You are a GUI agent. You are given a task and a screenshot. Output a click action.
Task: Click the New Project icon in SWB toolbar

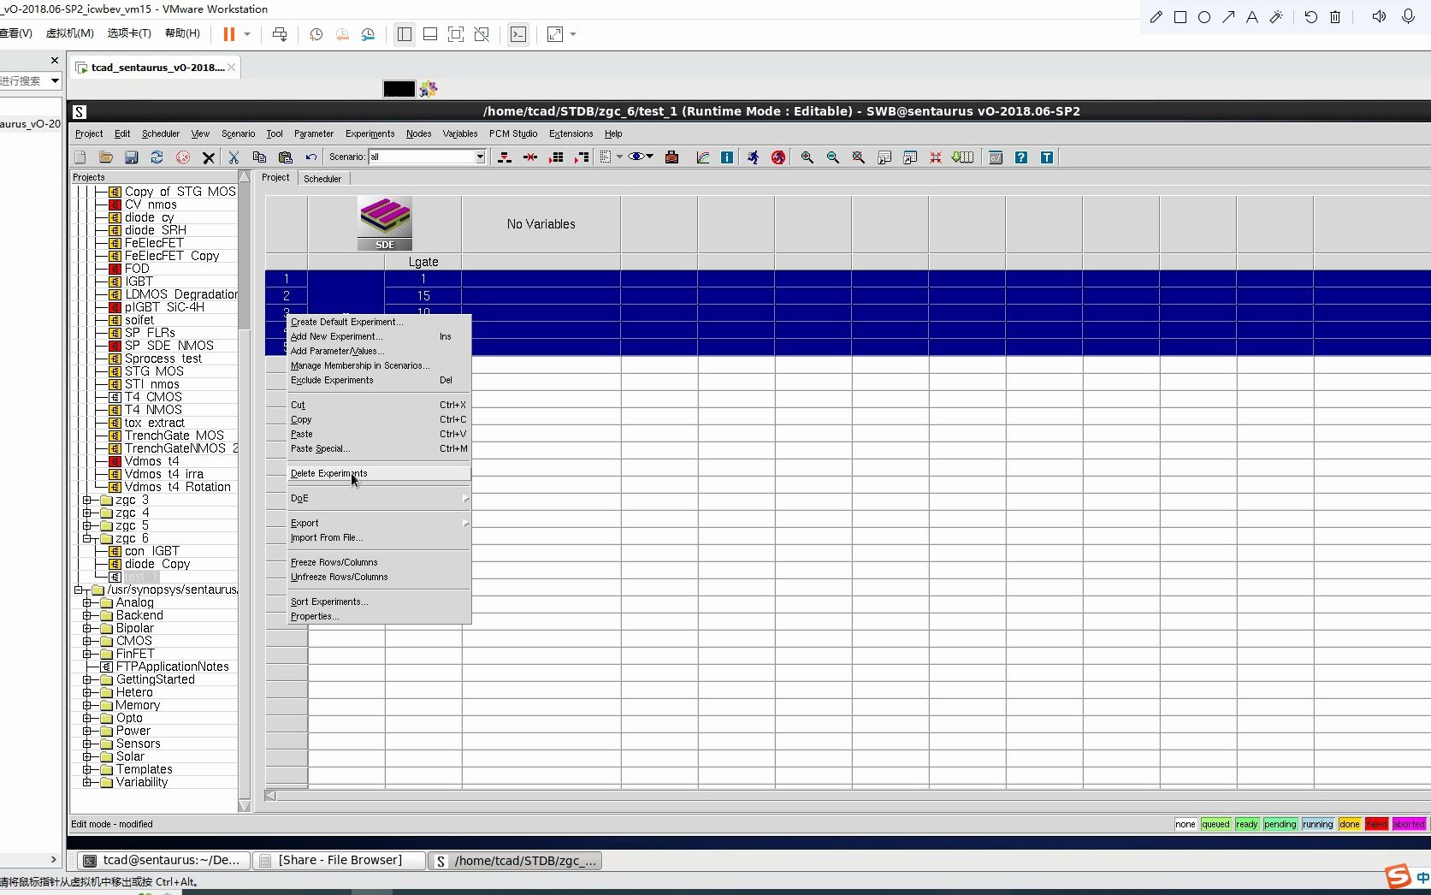coord(80,157)
